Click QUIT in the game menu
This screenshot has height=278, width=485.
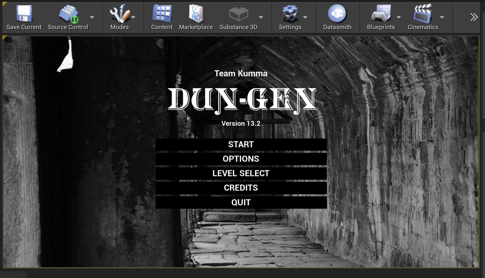pyautogui.click(x=241, y=202)
